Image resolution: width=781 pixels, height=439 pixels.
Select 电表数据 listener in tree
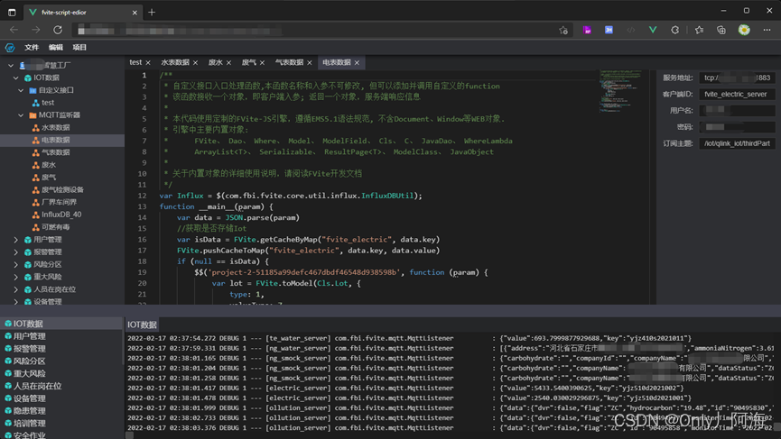56,141
